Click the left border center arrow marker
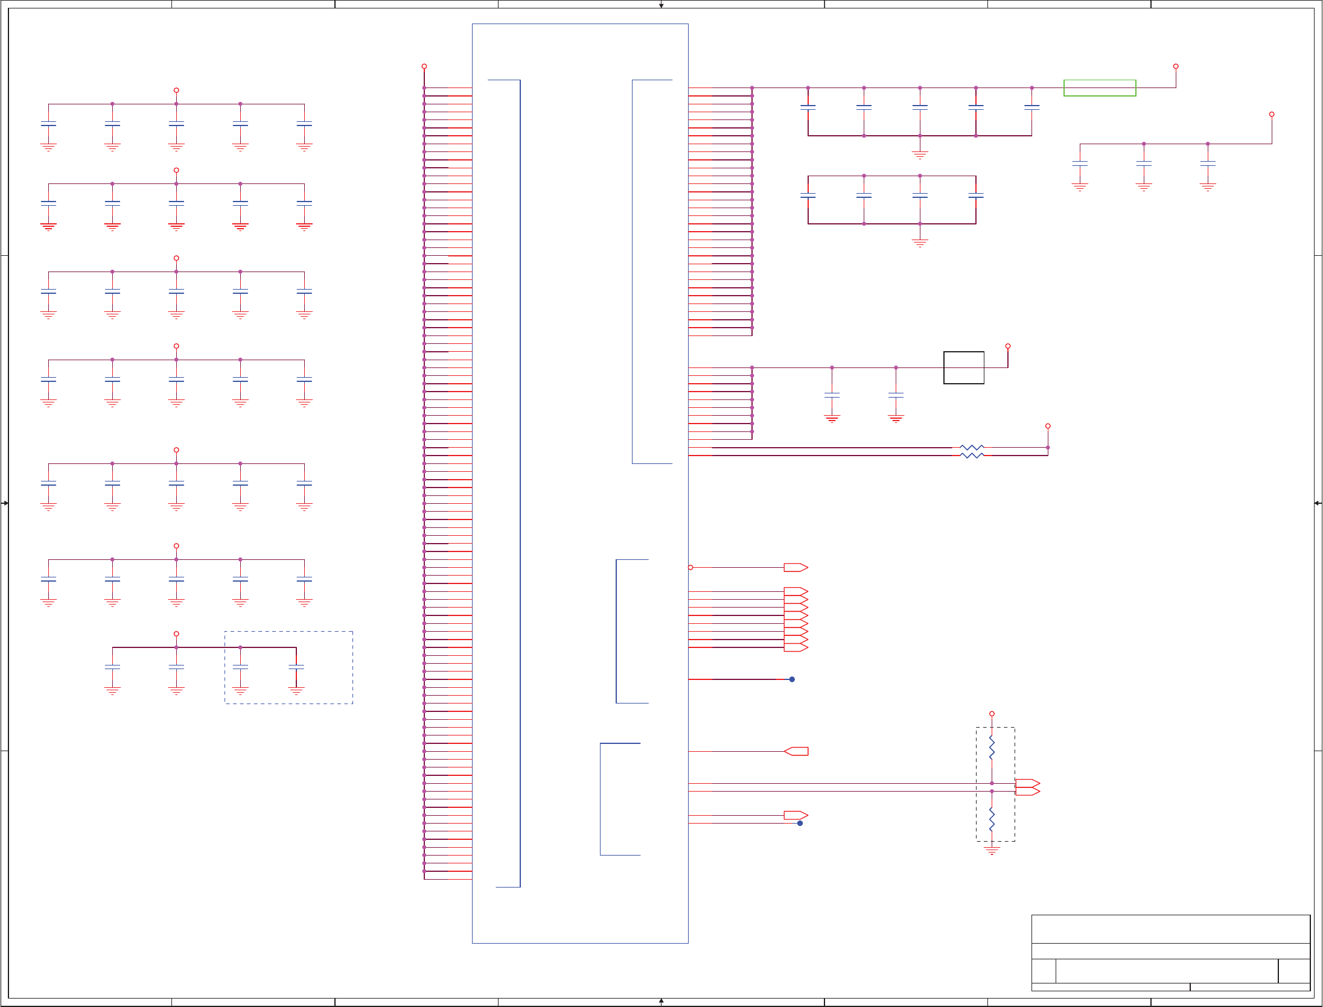Screen dimensions: 1323x1007 5,503
